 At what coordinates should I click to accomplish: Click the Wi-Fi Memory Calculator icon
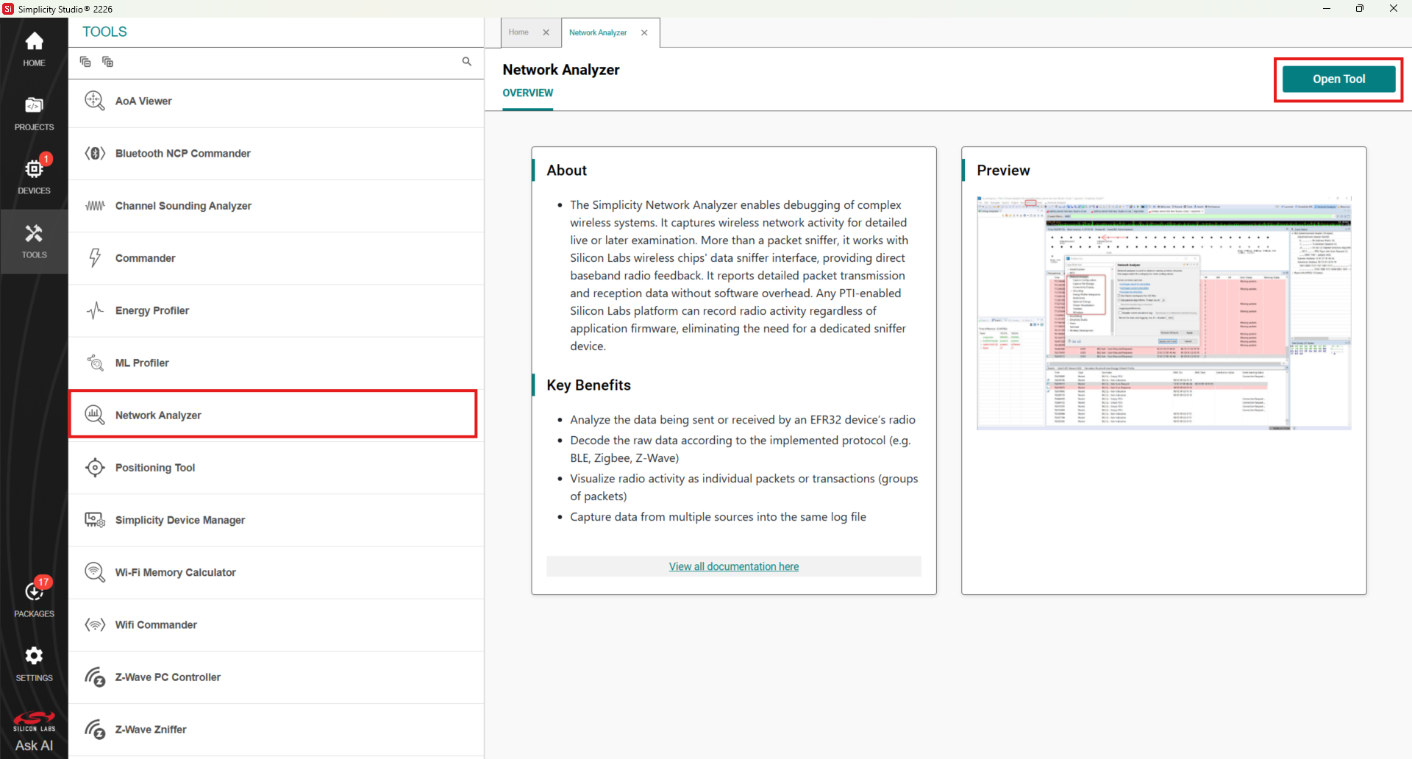point(95,572)
